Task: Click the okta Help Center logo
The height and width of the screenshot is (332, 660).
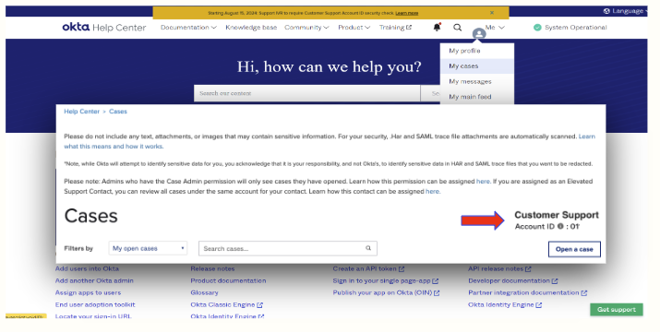Action: (104, 28)
